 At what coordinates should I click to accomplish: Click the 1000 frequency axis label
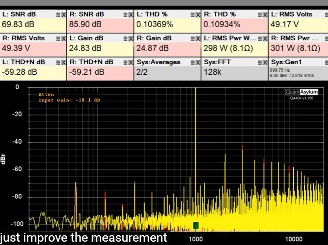tap(196, 239)
